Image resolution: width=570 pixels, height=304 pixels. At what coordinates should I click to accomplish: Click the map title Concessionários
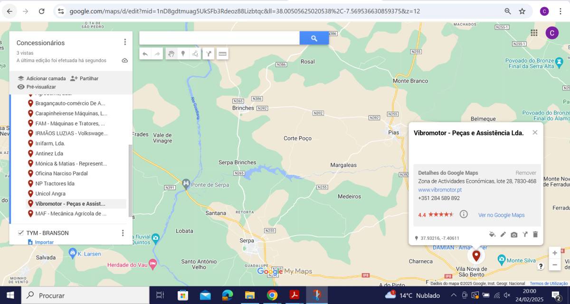click(40, 43)
